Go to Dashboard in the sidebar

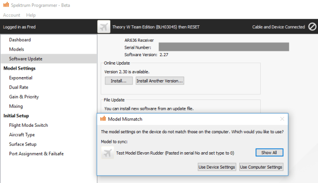(x=49, y=40)
